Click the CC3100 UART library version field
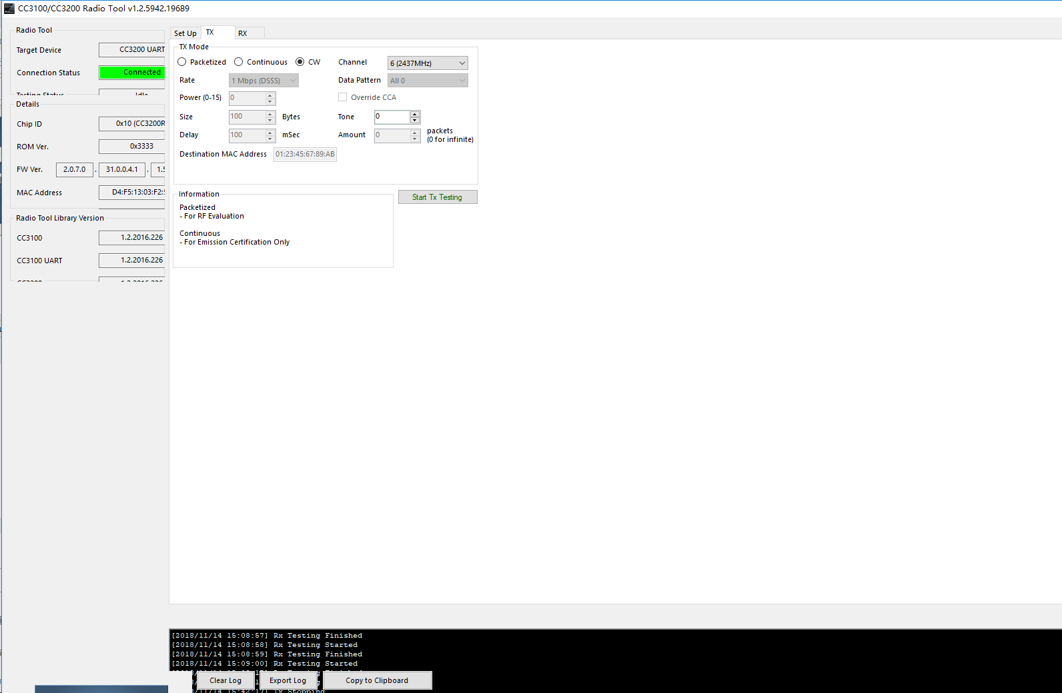 coord(132,261)
